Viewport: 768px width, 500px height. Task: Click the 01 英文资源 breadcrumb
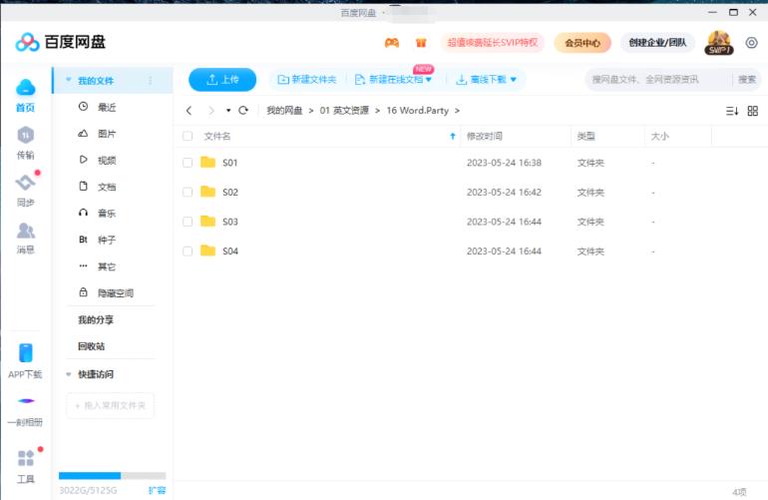344,111
